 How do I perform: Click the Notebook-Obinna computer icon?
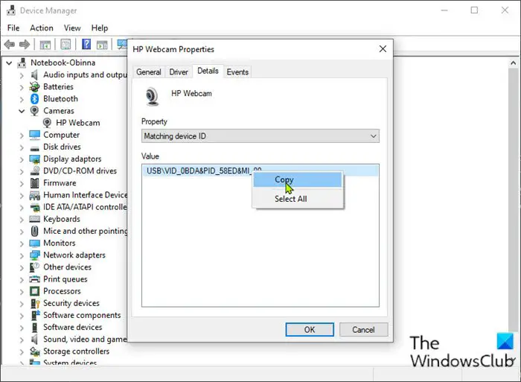click(22, 63)
